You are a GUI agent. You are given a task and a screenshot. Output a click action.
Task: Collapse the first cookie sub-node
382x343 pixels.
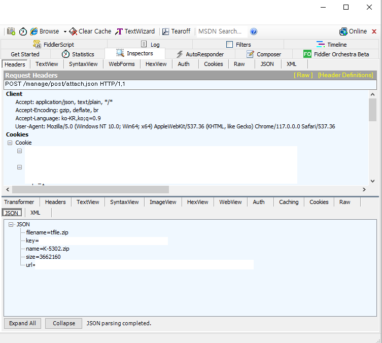[19, 151]
